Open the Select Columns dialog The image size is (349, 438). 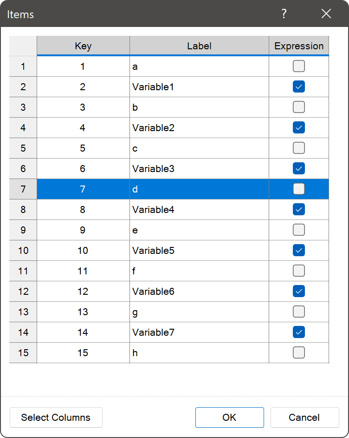pyautogui.click(x=56, y=418)
